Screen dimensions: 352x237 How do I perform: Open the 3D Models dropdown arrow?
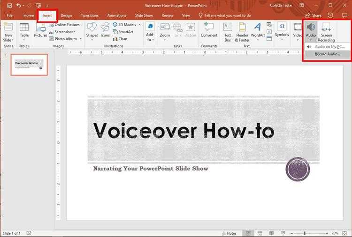click(140, 25)
